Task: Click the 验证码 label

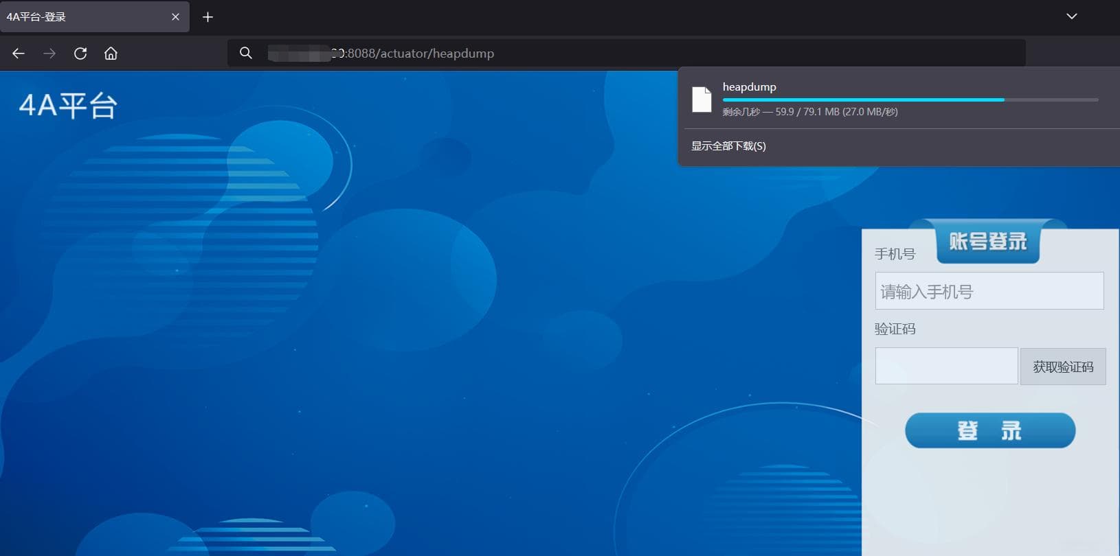Action: [895, 329]
